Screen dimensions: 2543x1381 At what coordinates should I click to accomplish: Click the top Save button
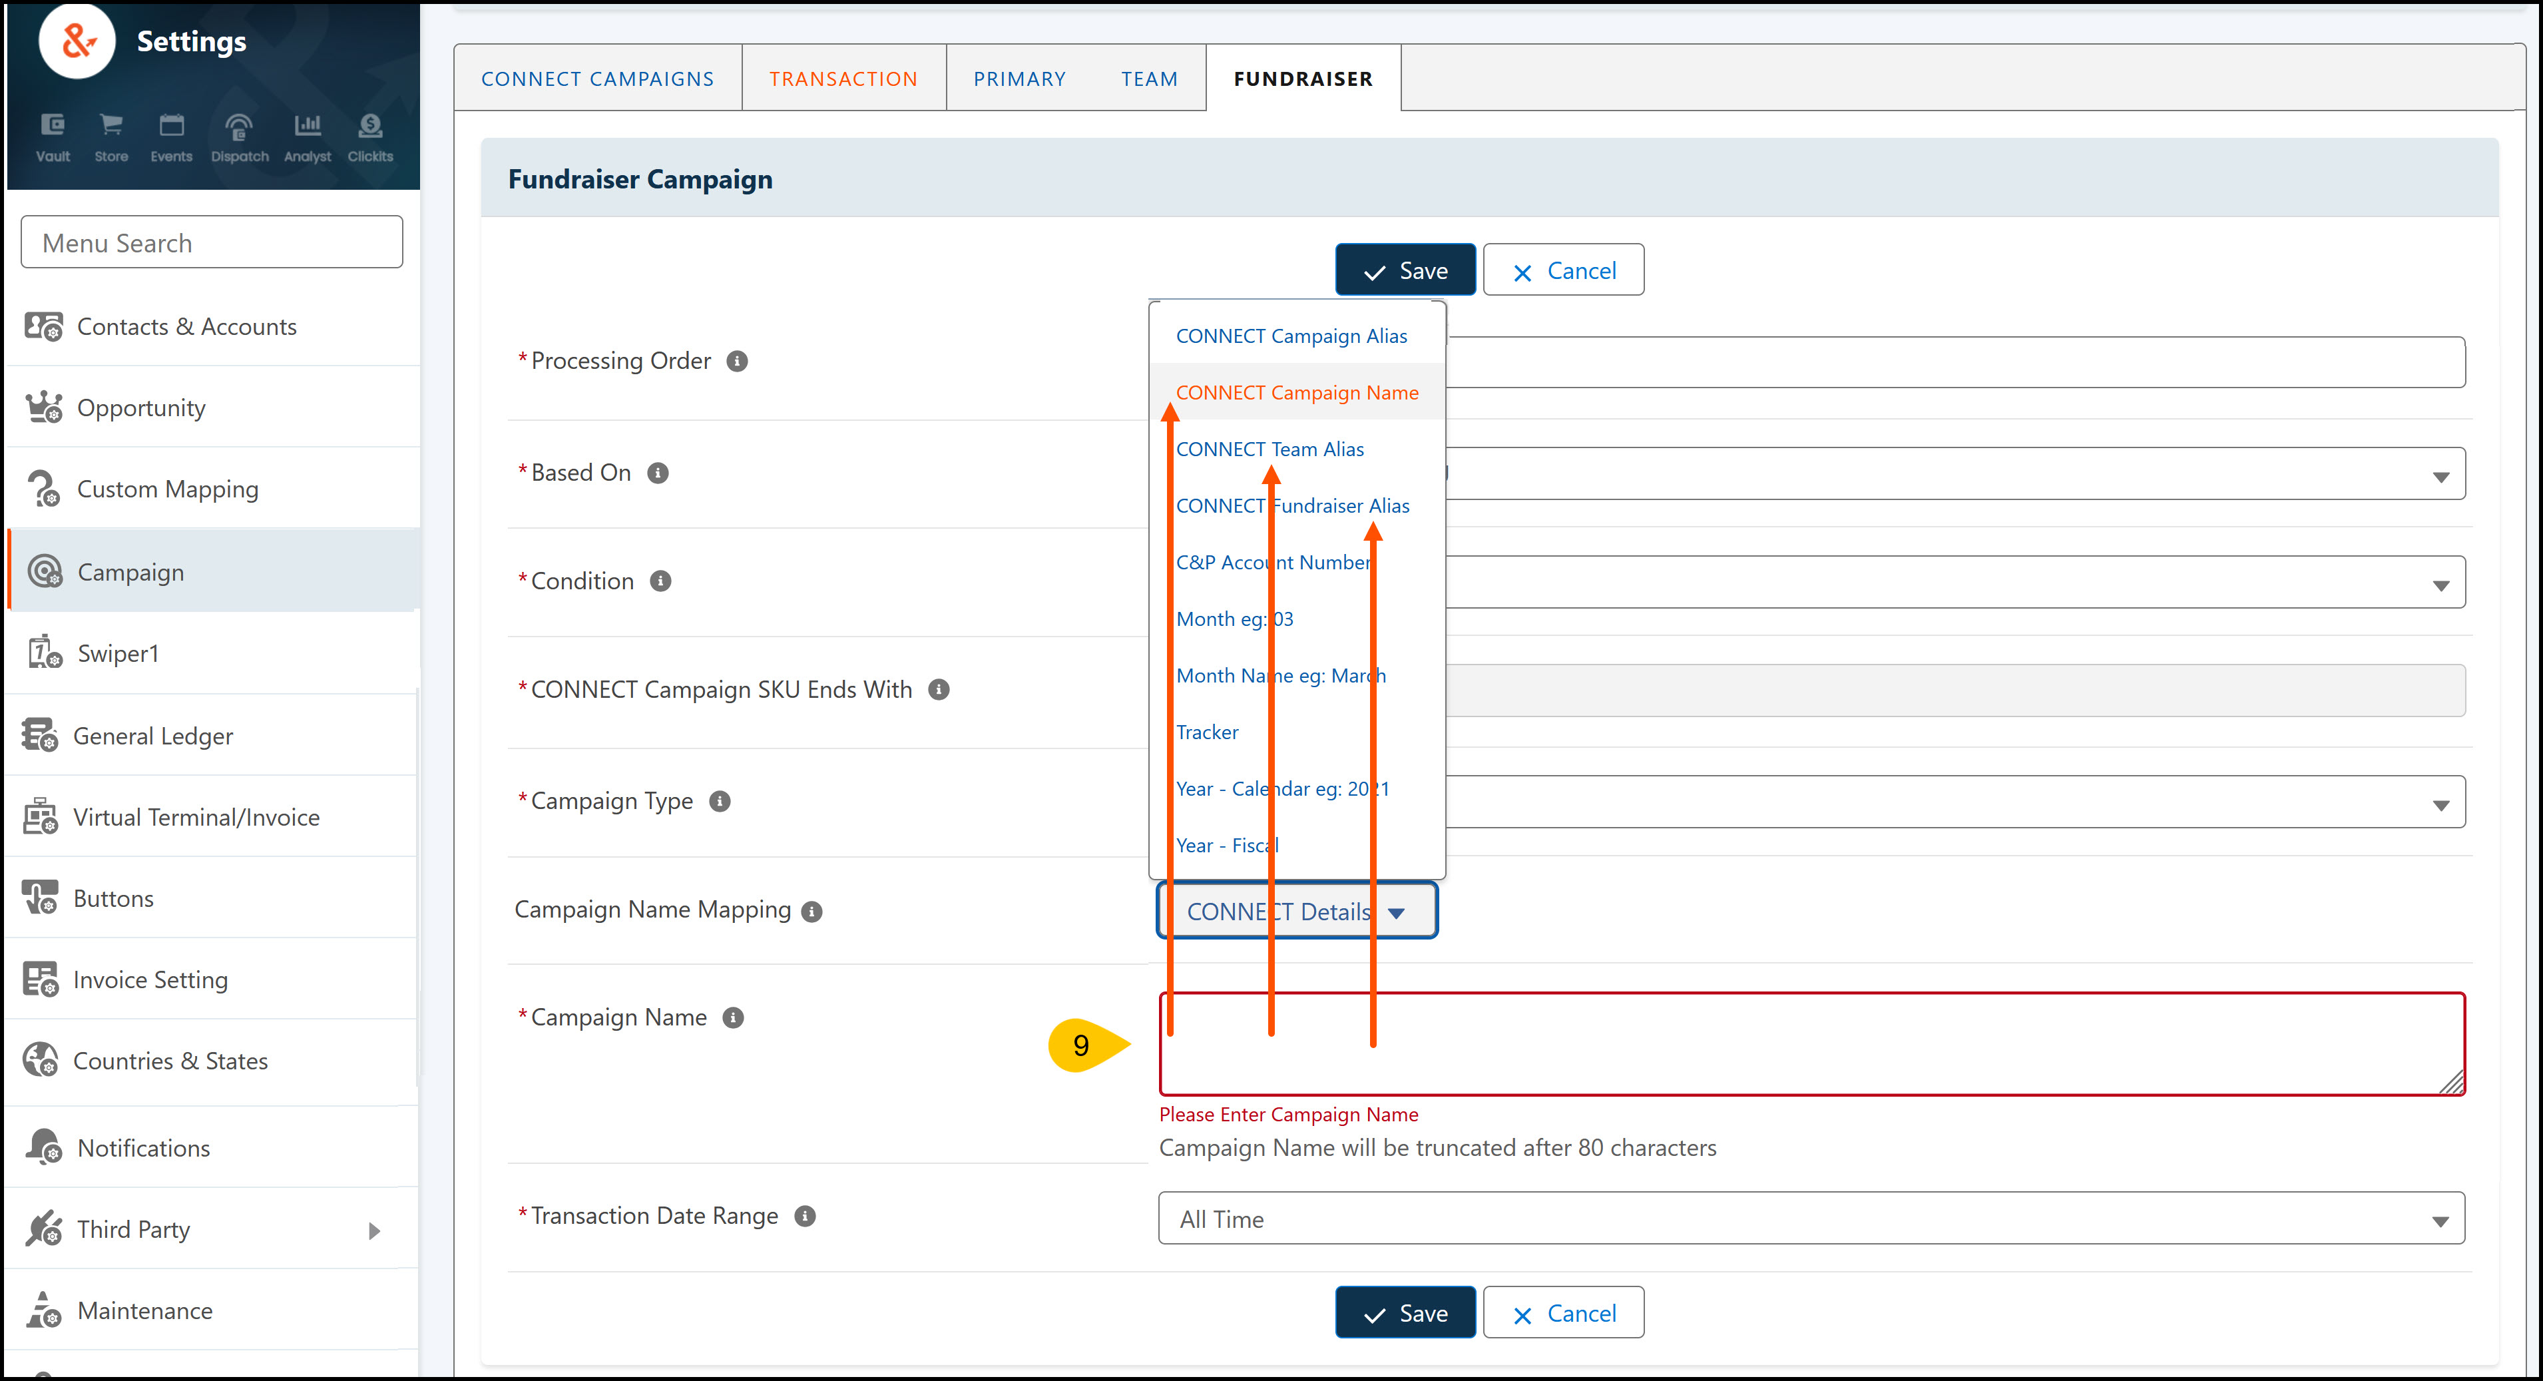coord(1405,270)
